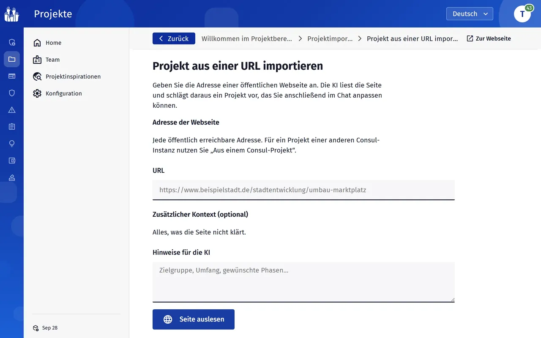Click the wallet icon in the left rail
Screen dimensions: 541x338
[12, 161]
